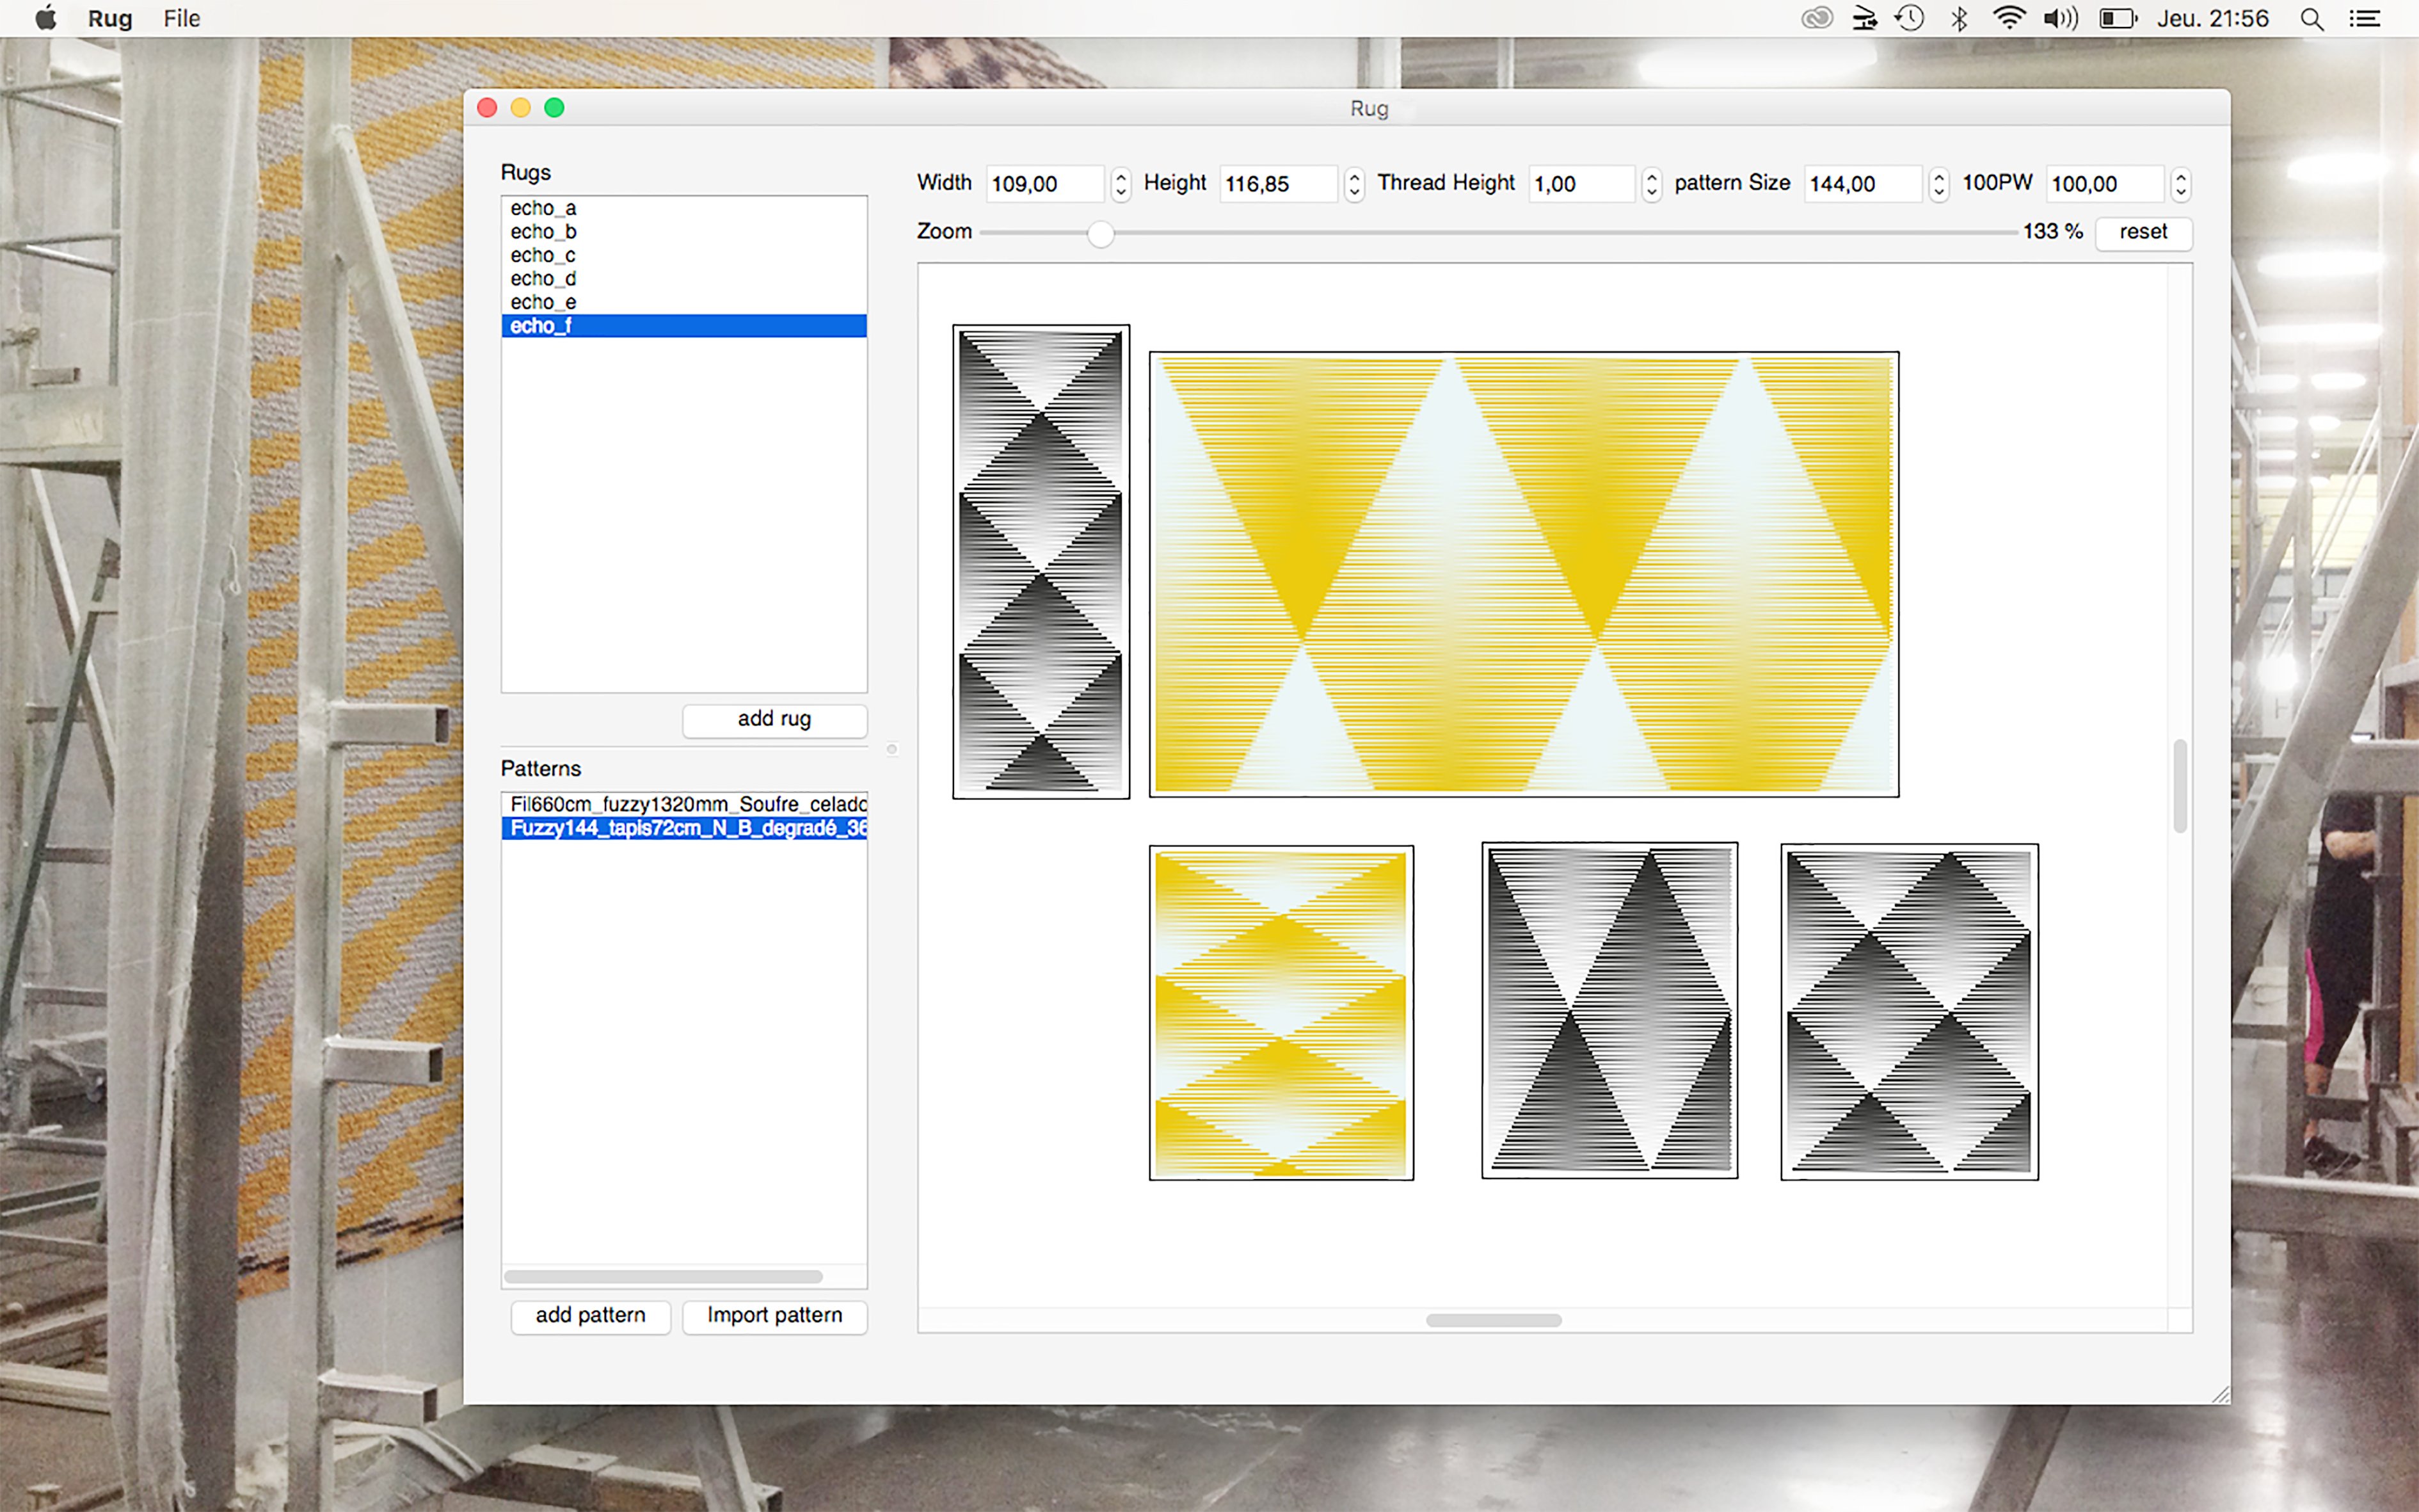
Task: Click the Height field stepper arrows
Action: 1353,184
